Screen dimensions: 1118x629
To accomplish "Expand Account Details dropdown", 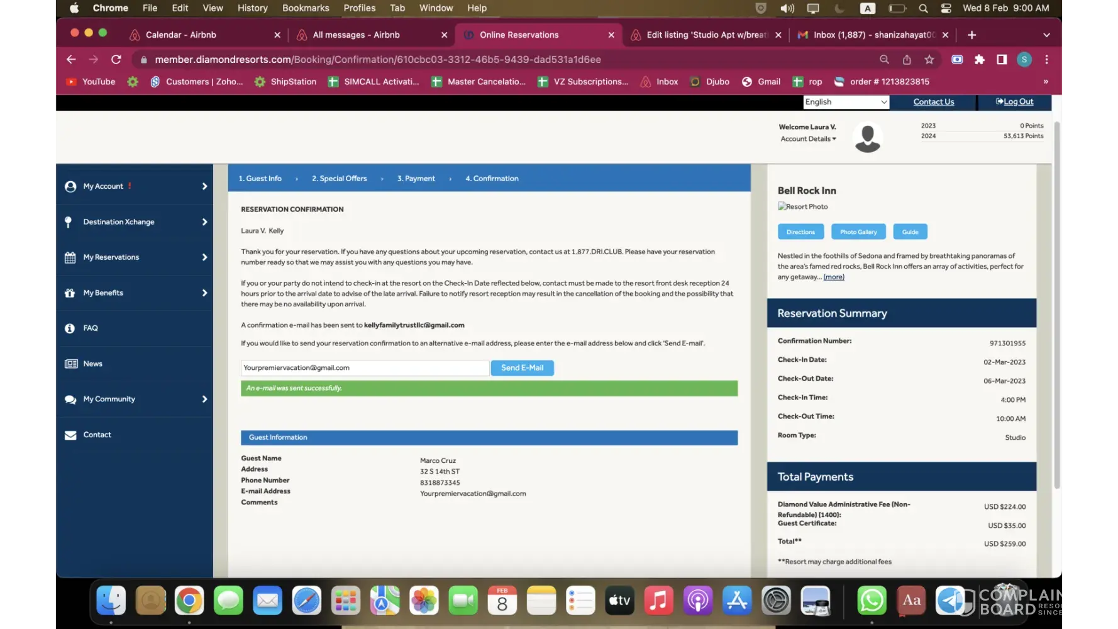I will coord(808,139).
